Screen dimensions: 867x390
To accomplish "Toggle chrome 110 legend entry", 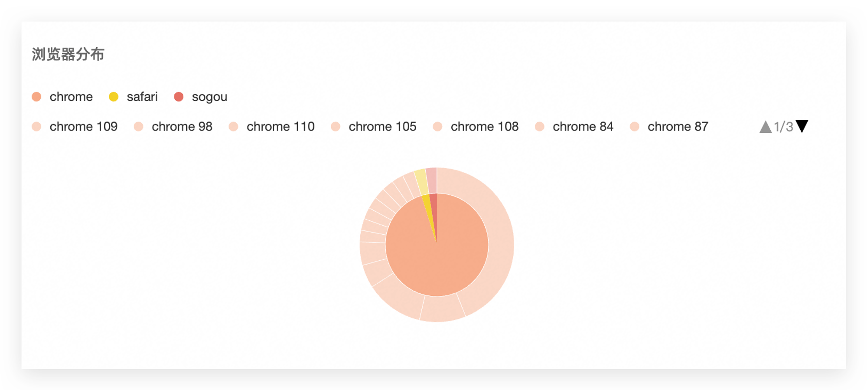I will coord(271,127).
